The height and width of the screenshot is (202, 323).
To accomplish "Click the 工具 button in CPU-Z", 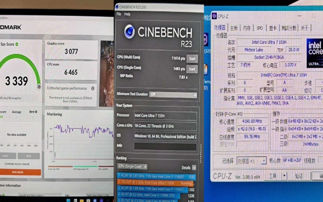I will (273, 176).
